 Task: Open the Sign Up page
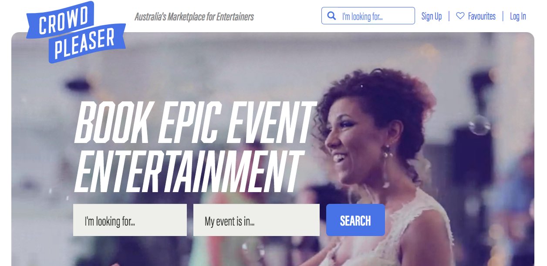tap(432, 16)
